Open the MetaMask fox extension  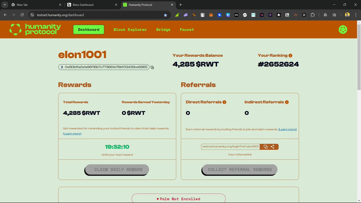click(x=211, y=15)
